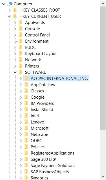
Task: Collapse the HKEY_CURRENT_USER hive
Action: [x=10, y=16]
